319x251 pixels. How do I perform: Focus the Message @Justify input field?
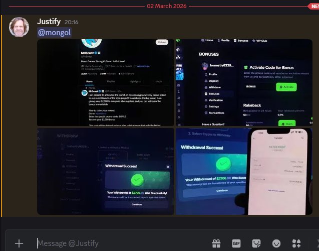coord(122,243)
